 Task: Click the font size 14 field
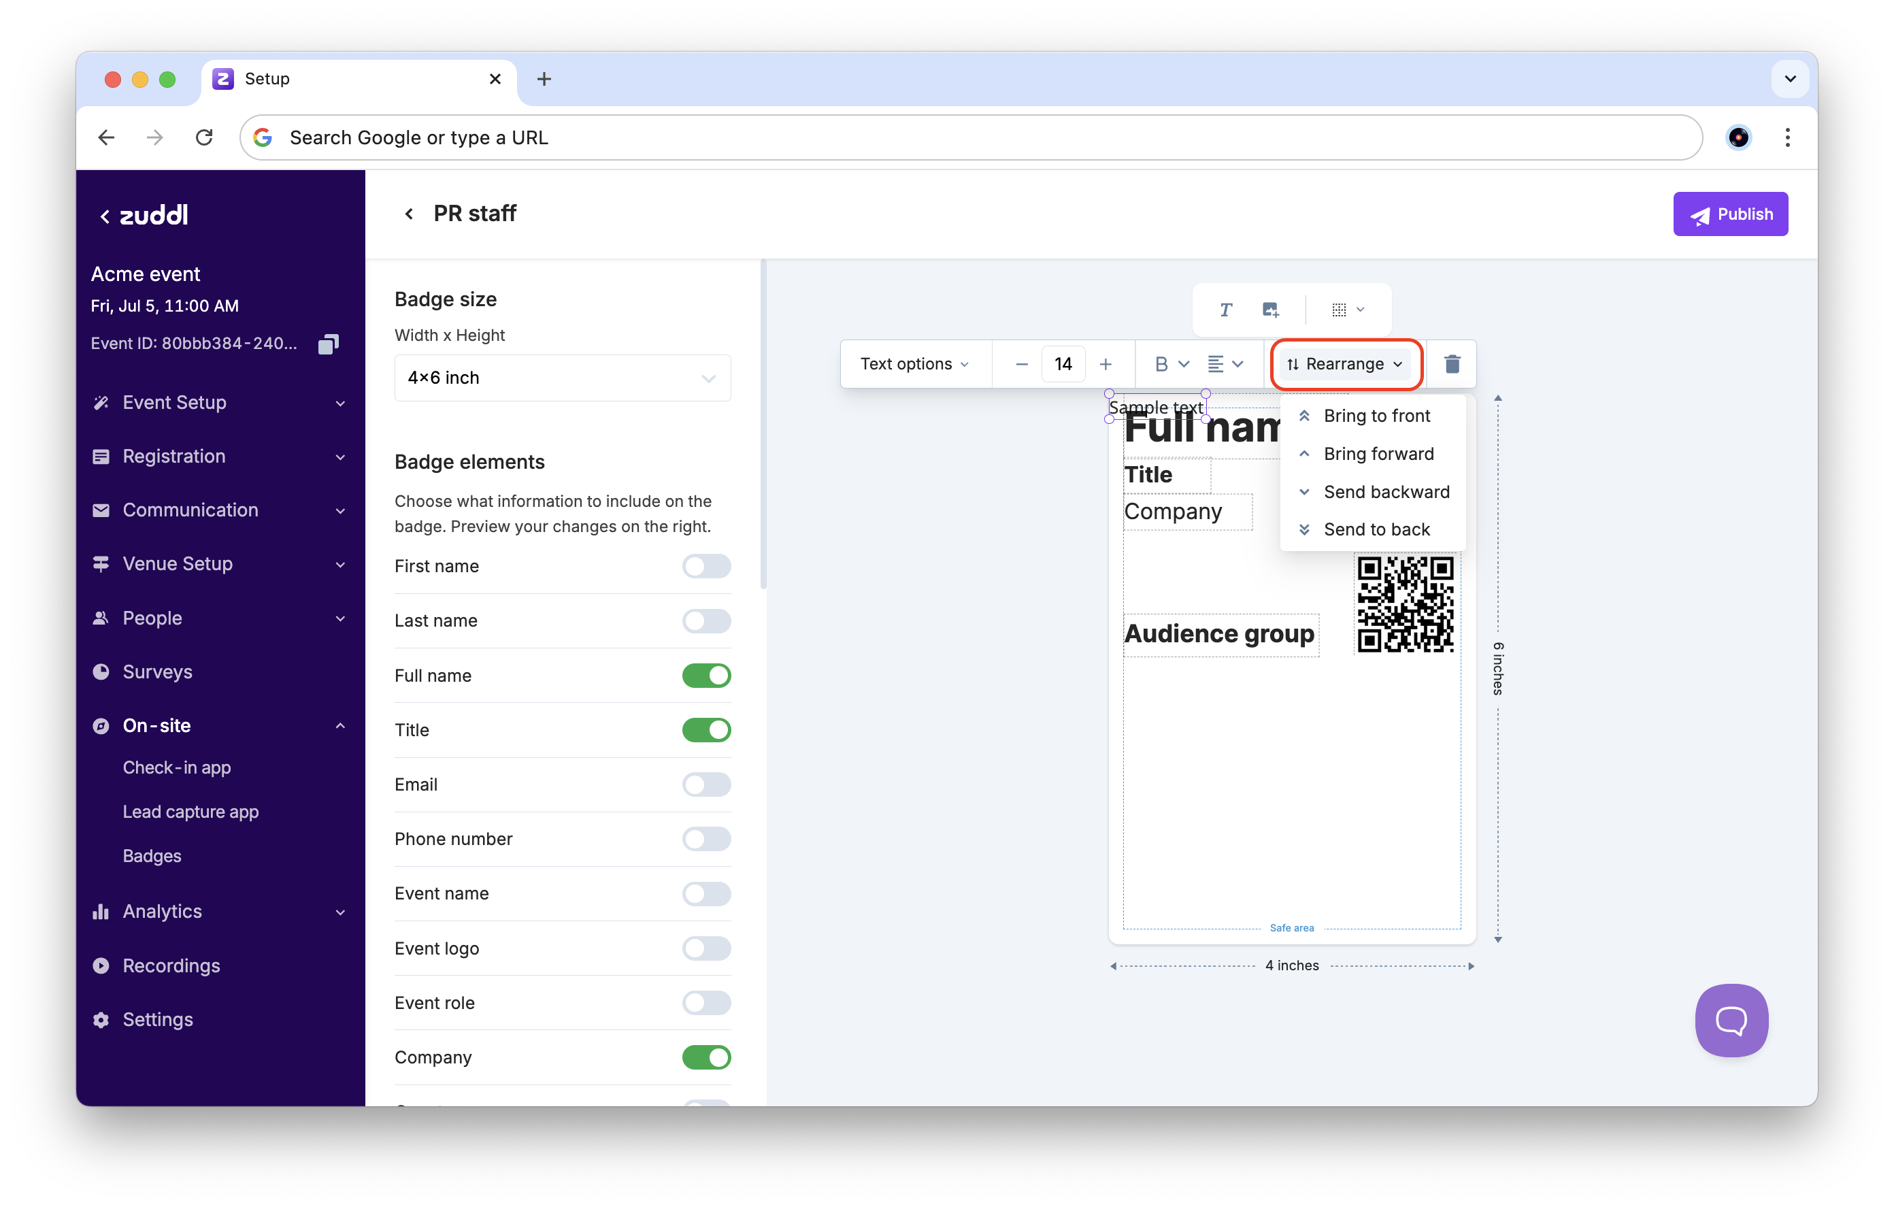point(1063,364)
